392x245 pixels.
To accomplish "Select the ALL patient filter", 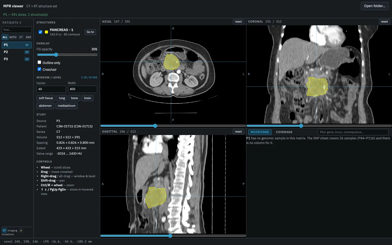I will pos(5,37).
